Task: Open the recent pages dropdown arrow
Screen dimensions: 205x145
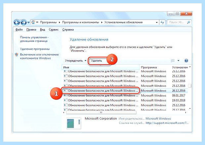Action: (28, 22)
